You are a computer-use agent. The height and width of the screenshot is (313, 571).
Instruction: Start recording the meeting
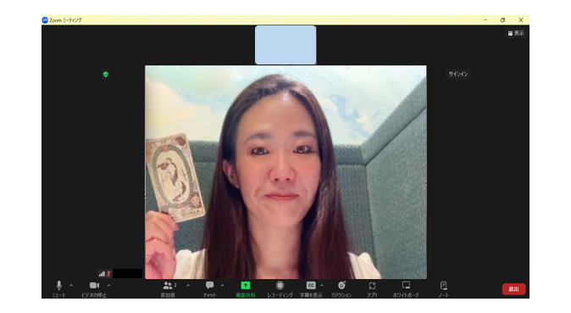tap(280, 289)
